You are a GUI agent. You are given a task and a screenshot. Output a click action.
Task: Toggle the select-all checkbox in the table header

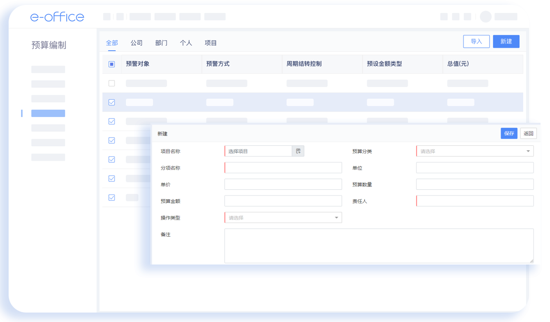[111, 64]
